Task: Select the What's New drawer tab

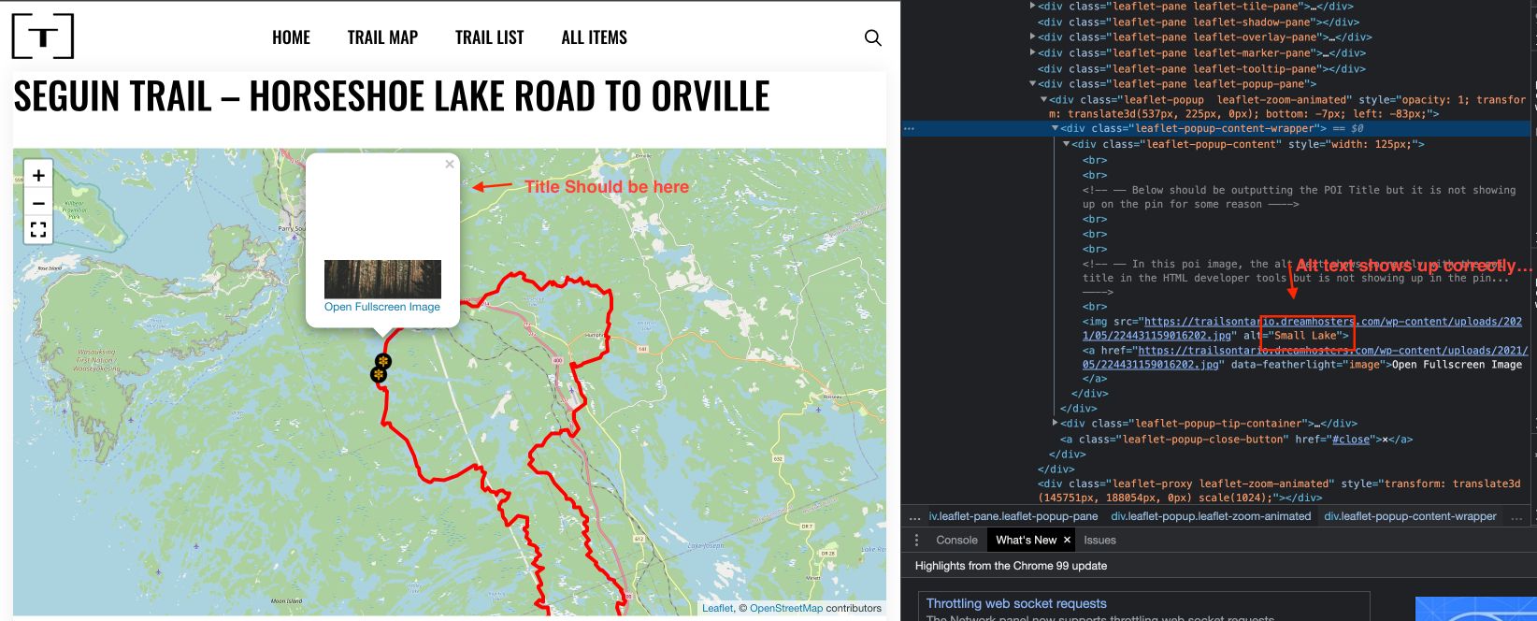Action: 1026,540
